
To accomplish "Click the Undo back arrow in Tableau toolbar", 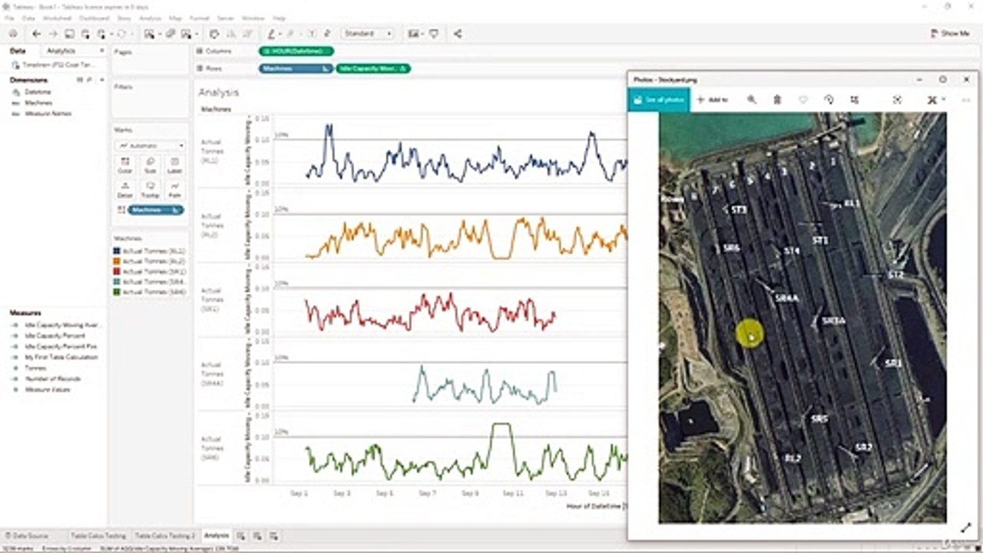I will tap(36, 34).
